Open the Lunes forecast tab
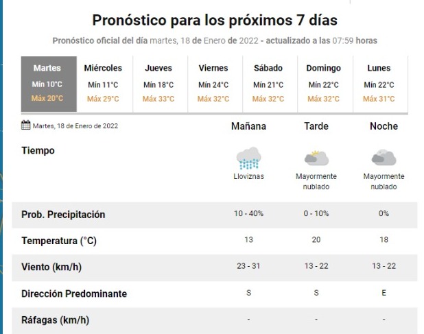 (379, 84)
